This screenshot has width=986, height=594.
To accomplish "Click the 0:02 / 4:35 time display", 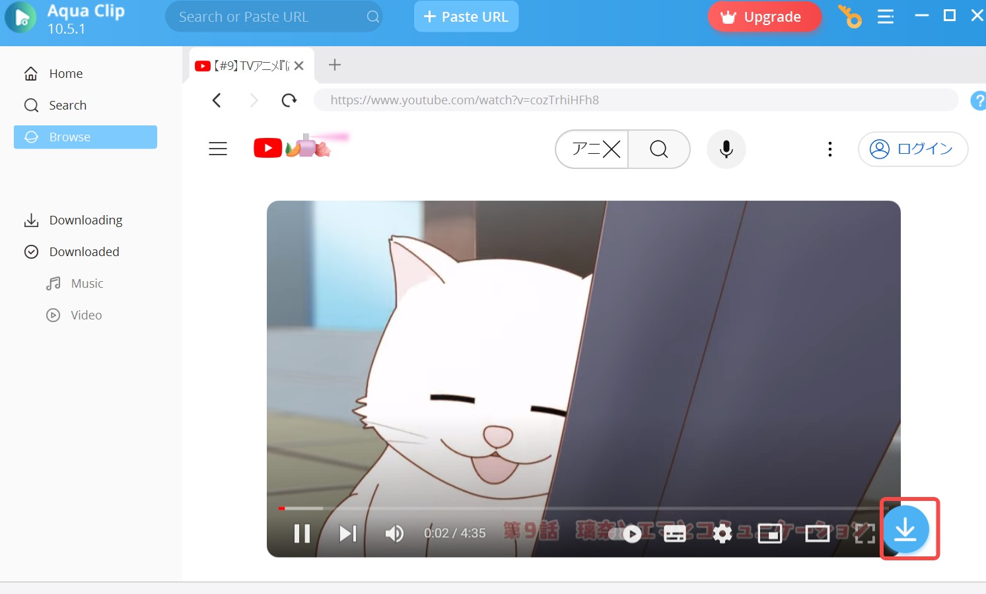I will (454, 533).
